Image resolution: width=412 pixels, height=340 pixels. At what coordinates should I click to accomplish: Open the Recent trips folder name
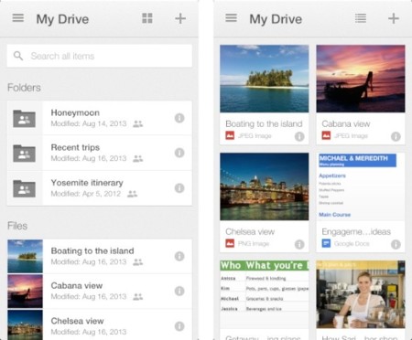(x=75, y=147)
